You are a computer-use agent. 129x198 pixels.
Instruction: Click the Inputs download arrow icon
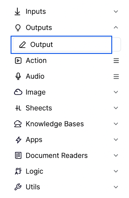[x=17, y=12]
